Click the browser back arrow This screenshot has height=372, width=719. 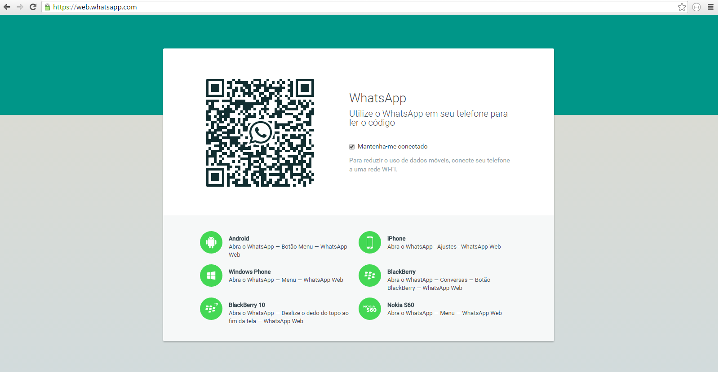point(7,7)
